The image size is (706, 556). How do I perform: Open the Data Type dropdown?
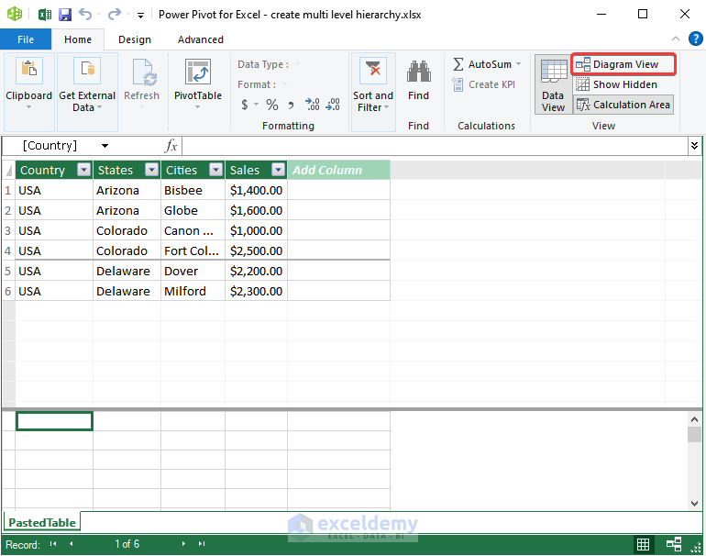point(298,64)
